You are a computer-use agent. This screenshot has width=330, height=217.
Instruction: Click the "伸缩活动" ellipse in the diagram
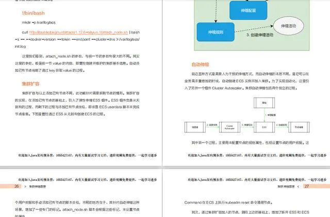tap(288, 26)
